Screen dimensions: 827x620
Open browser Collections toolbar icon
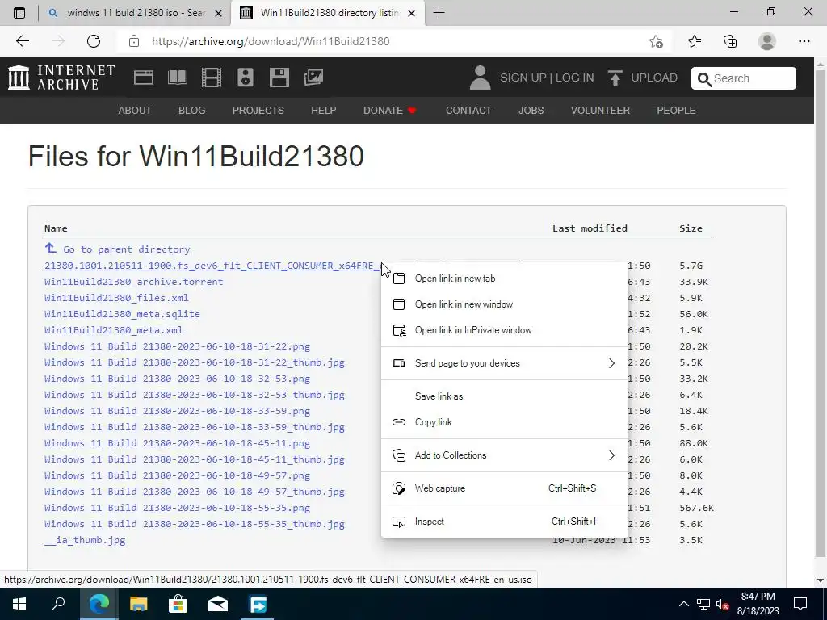[x=730, y=41]
